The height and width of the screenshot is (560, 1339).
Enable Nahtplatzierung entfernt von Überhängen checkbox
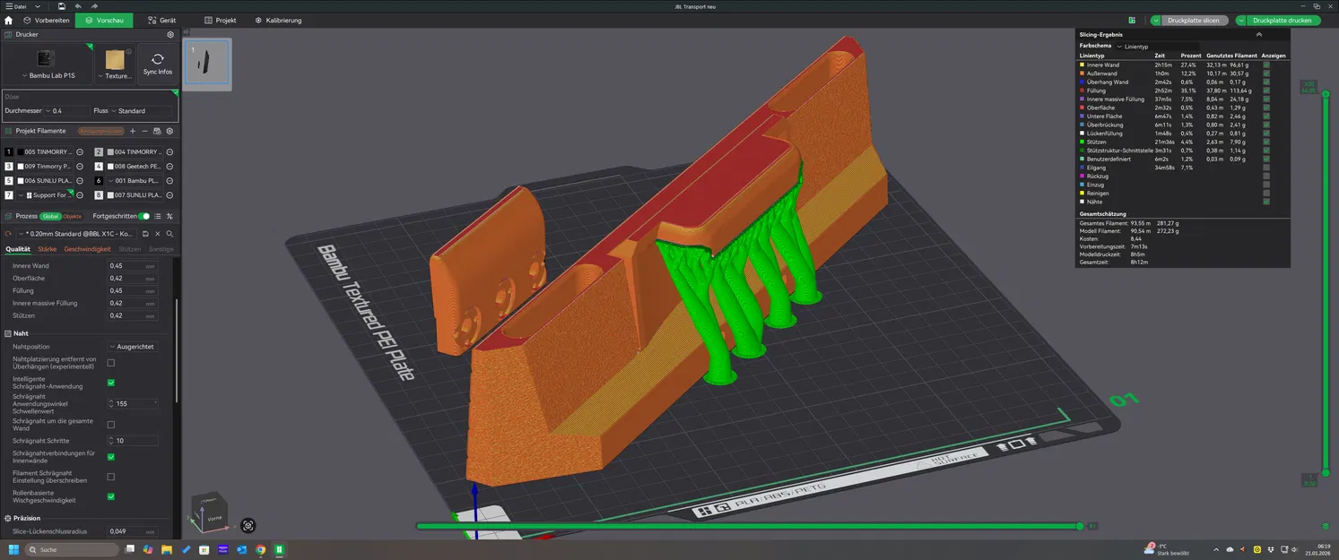111,363
